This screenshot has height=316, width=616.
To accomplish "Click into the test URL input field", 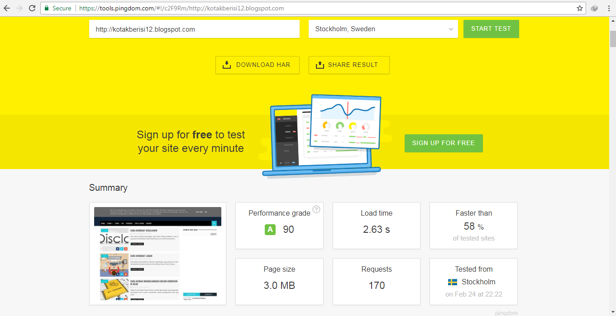I will (194, 29).
